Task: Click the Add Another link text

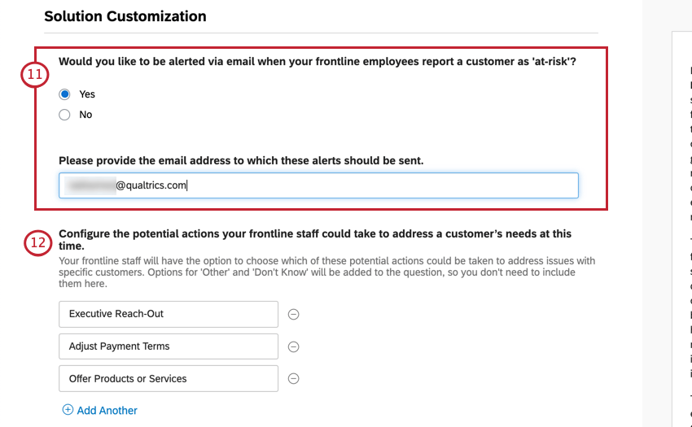Action: tap(107, 411)
